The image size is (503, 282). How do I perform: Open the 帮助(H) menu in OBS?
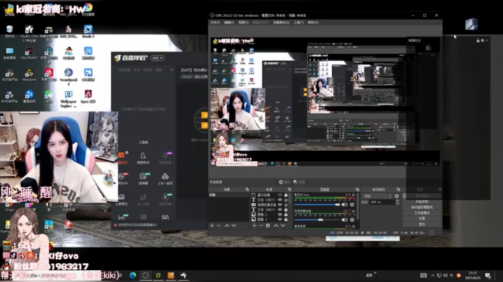[313, 22]
